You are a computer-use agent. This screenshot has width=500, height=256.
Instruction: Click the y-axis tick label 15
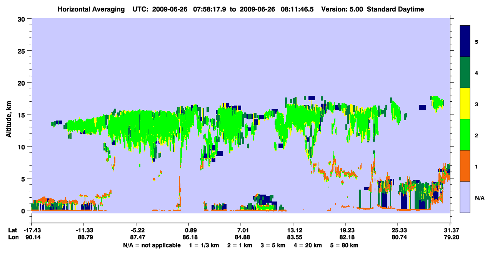point(22,115)
